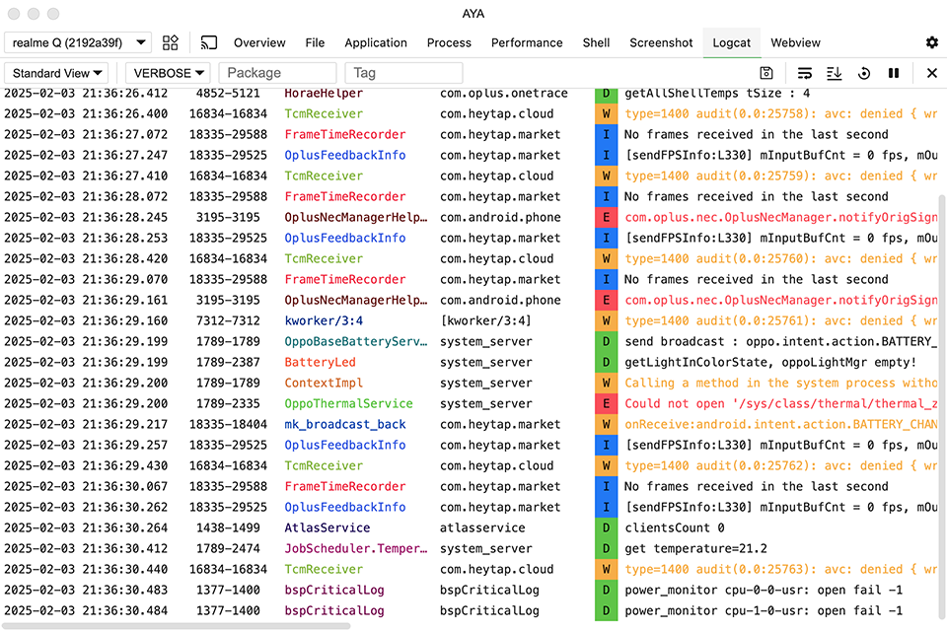This screenshot has height=631, width=947.
Task: Click the onReceive BATTERY_CHAN message
Action: pyautogui.click(x=781, y=425)
